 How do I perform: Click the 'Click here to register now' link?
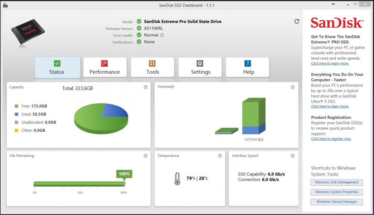(331, 139)
